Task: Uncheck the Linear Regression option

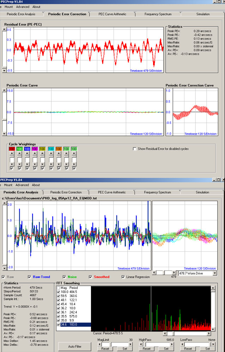Action: click(x=123, y=277)
